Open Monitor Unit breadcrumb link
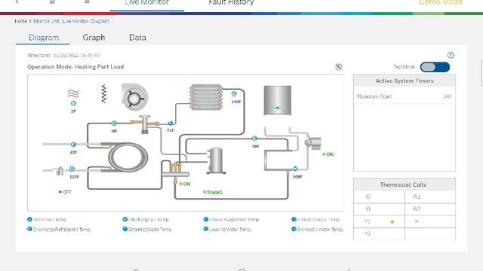The height and width of the screenshot is (271, 483). (46, 21)
